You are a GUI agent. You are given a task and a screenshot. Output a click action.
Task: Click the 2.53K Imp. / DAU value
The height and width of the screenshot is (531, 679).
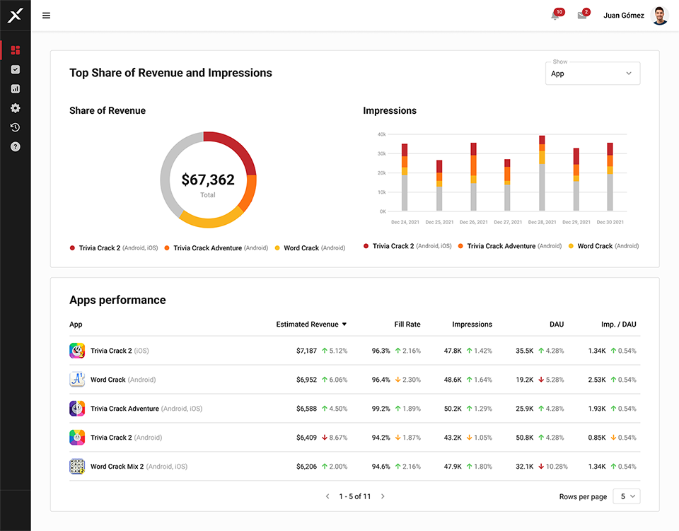597,380
